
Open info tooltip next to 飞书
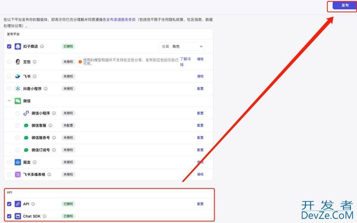35,76
